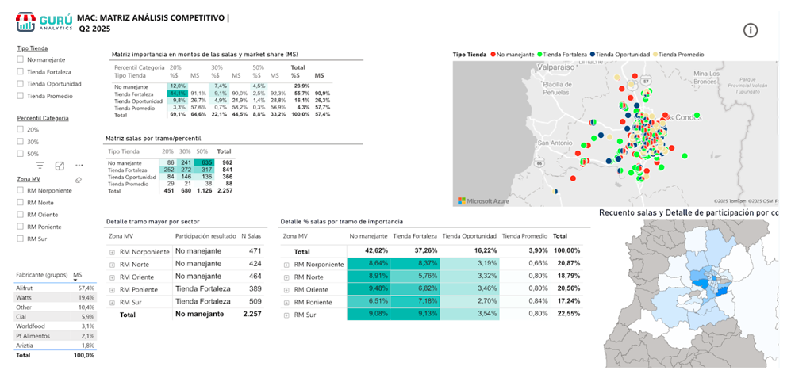The width and height of the screenshot is (791, 378).
Task: Check the No manejante store type box
Action: point(20,59)
